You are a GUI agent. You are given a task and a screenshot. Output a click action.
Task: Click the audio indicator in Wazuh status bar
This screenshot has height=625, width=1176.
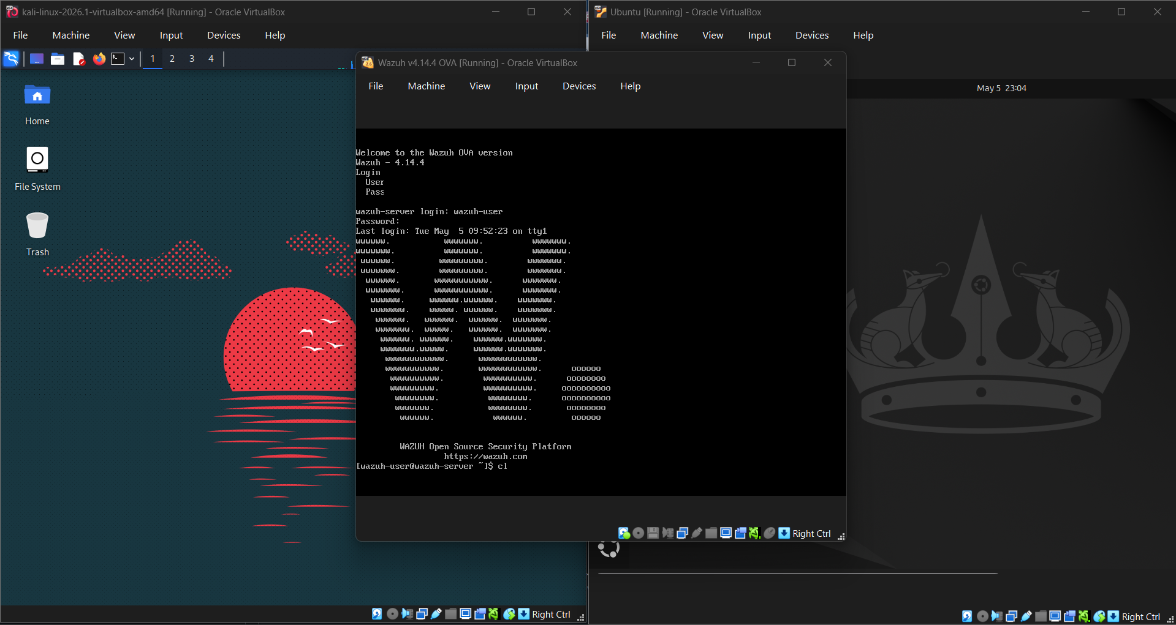668,533
